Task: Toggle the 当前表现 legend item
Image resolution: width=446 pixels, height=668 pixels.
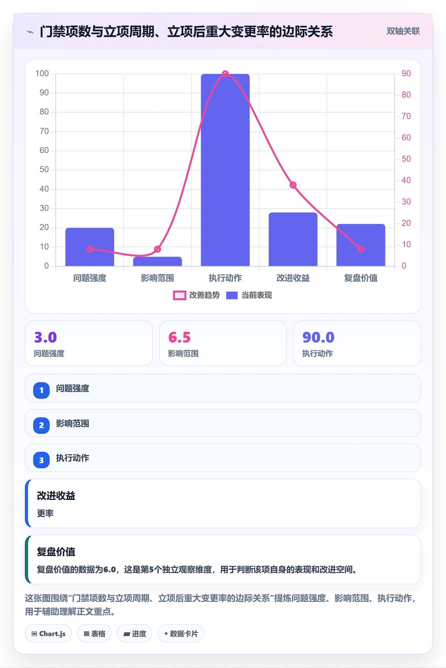Action: pos(249,295)
